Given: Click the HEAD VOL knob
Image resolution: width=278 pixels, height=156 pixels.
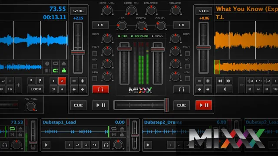Looking at the screenshot, I should 107,10.
